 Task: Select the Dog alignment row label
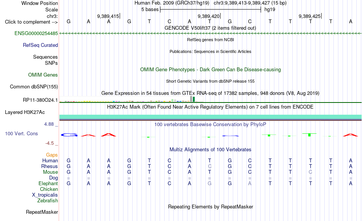pyautogui.click(x=53, y=178)
